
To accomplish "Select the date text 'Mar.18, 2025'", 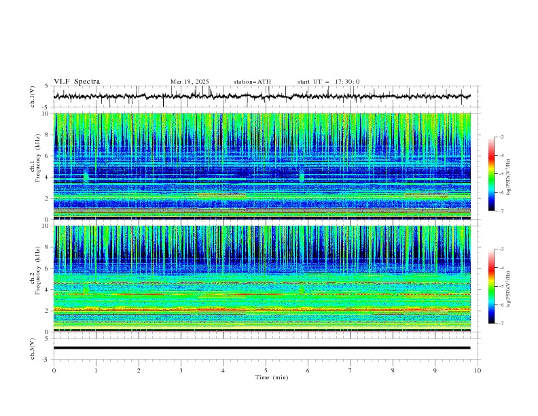I will [x=190, y=82].
